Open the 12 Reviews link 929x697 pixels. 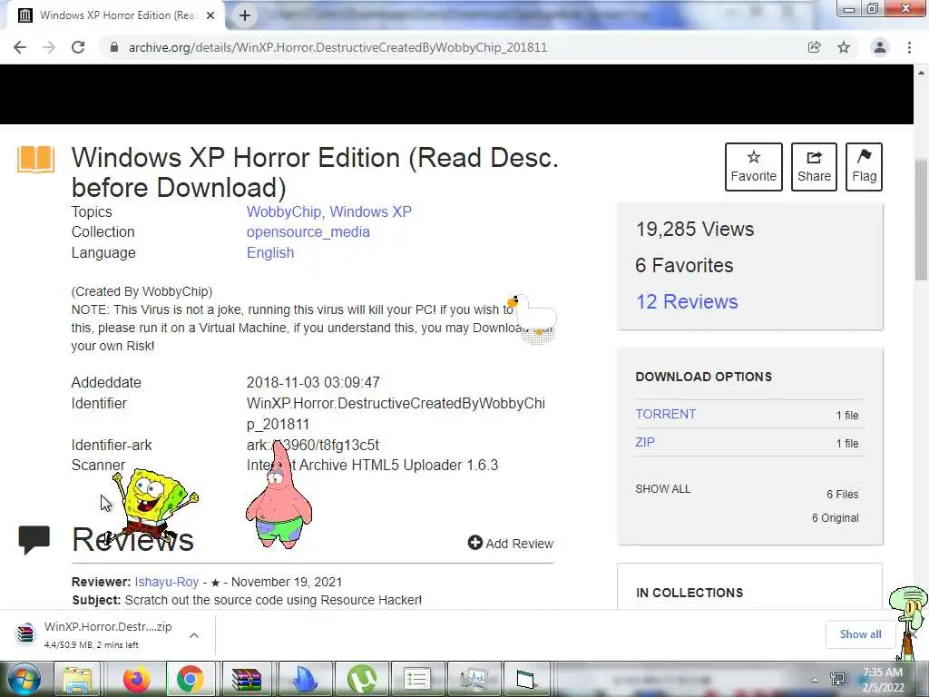[x=687, y=301]
